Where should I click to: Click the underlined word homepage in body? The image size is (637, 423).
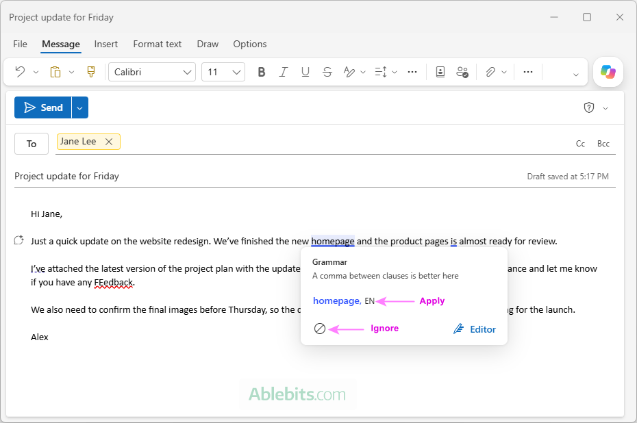pyautogui.click(x=333, y=241)
